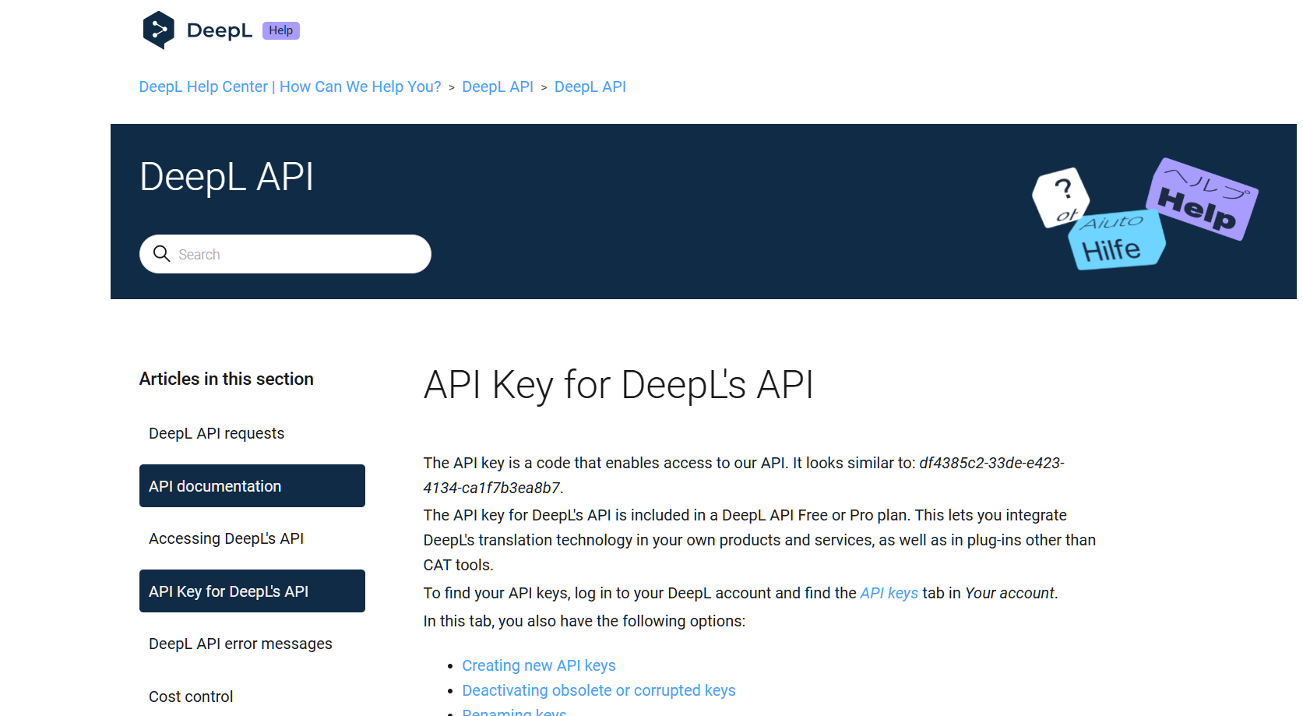Image resolution: width=1303 pixels, height=716 pixels.
Task: Select API Key for DeepL's API sidebar item
Action: (252, 591)
